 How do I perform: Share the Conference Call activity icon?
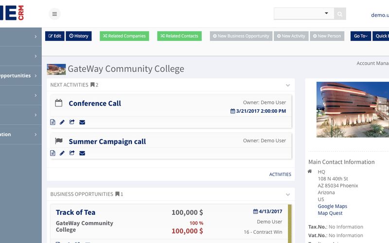72,122
